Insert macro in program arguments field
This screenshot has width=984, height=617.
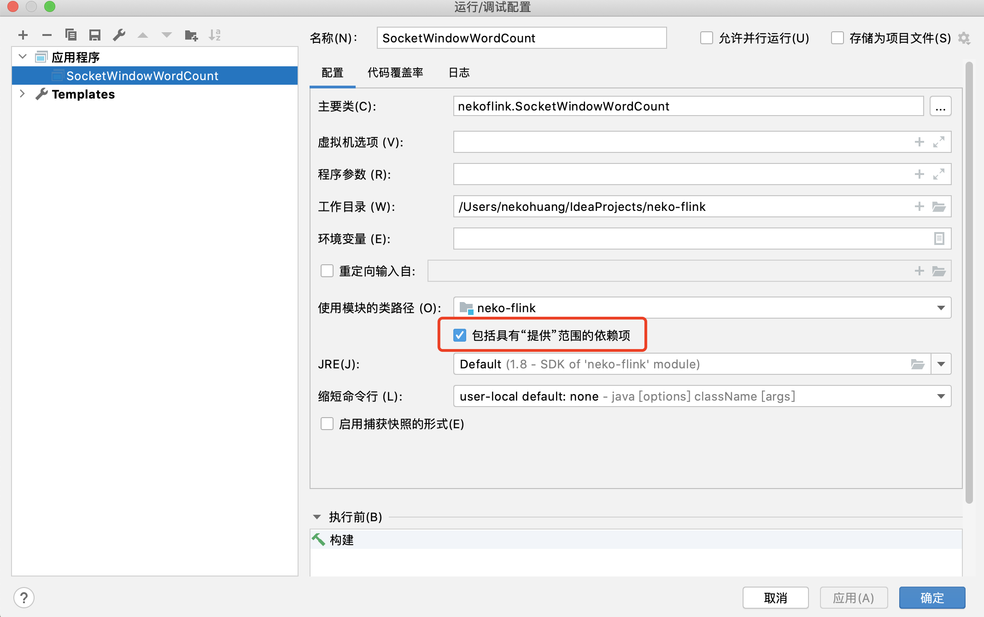[x=920, y=174]
